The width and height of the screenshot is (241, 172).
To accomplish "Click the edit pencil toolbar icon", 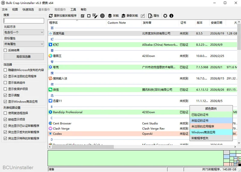I will [x=143, y=16].
